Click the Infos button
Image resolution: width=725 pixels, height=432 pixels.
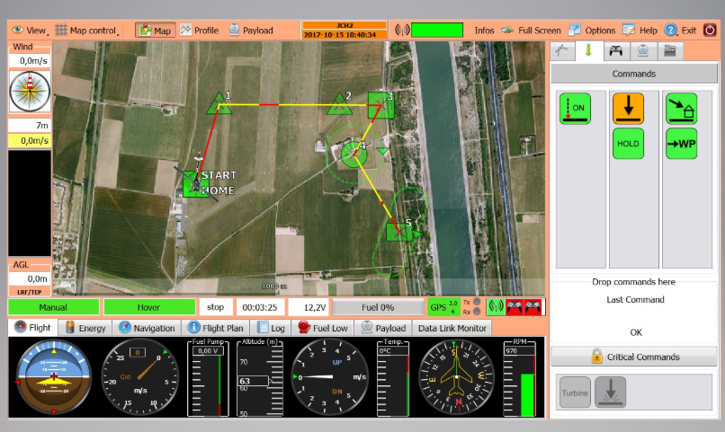[x=484, y=31]
